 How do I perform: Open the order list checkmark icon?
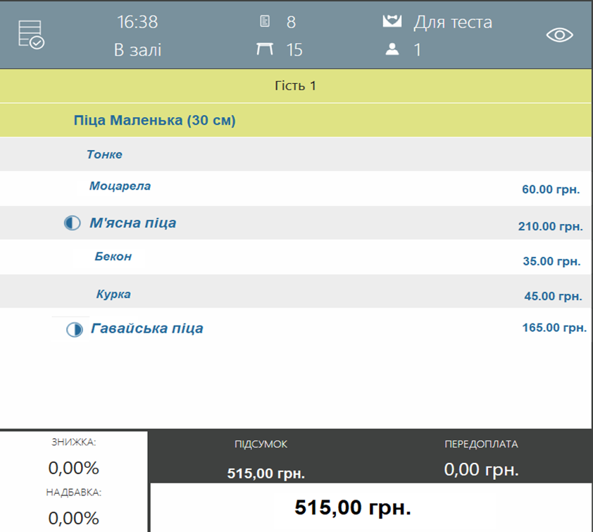(32, 35)
